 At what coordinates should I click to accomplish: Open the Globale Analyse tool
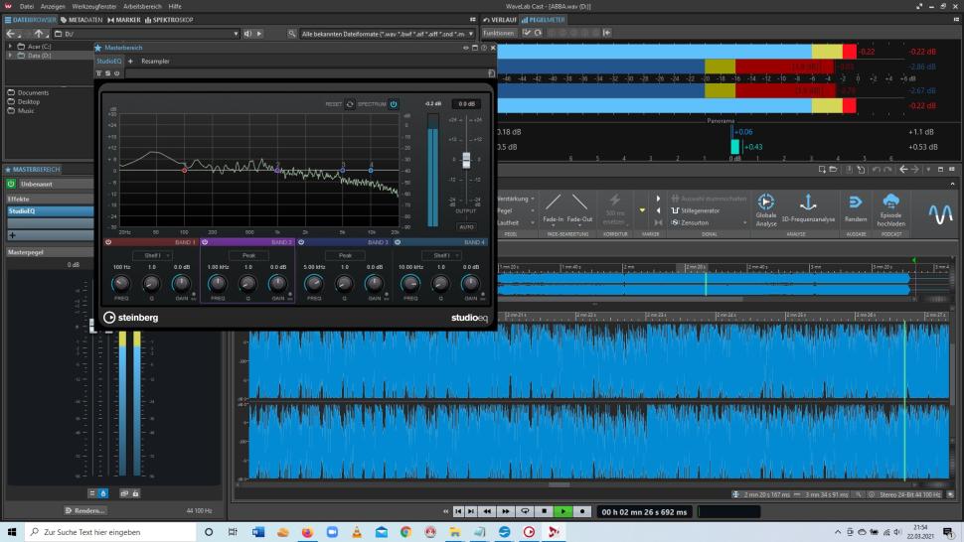pyautogui.click(x=765, y=203)
